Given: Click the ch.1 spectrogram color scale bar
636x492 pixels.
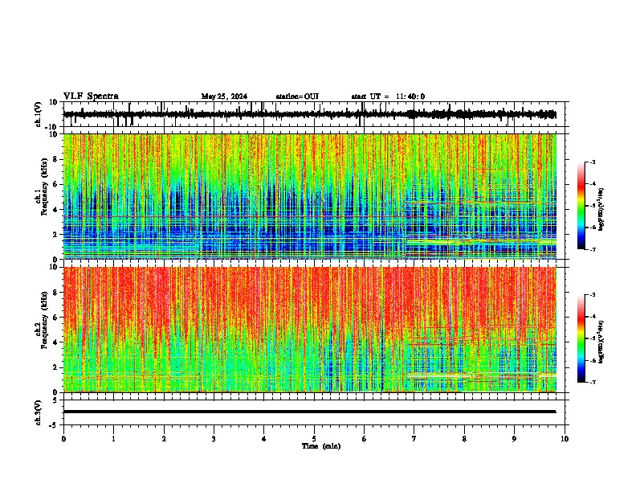Looking at the screenshot, I should pyautogui.click(x=581, y=206).
